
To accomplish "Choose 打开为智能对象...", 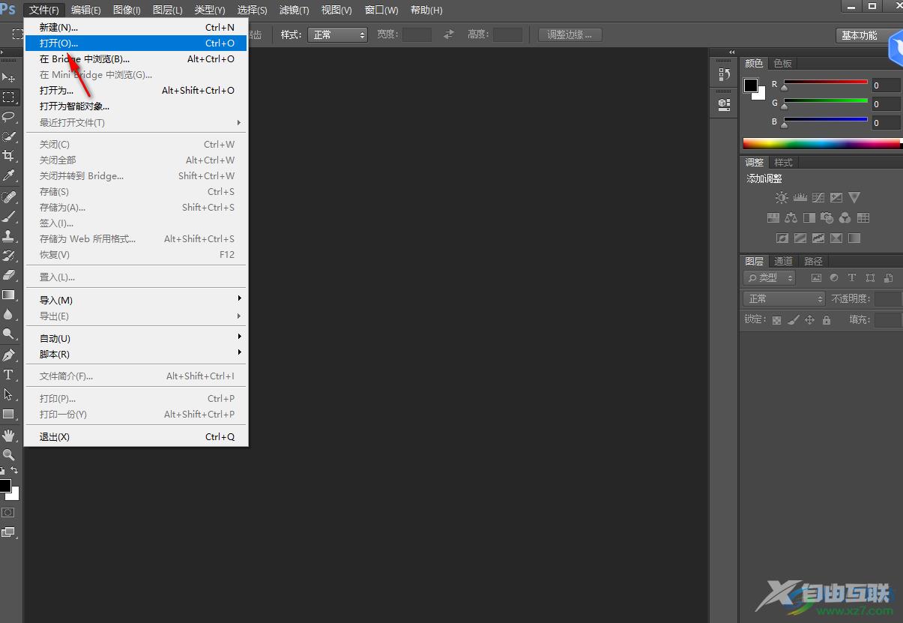I will click(136, 106).
